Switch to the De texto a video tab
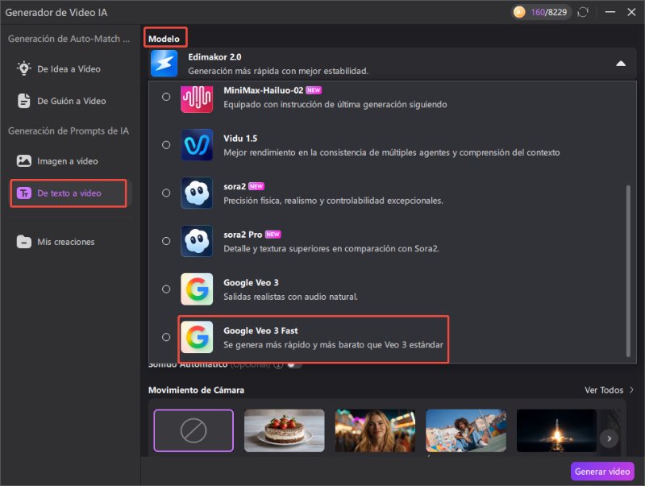 point(67,193)
